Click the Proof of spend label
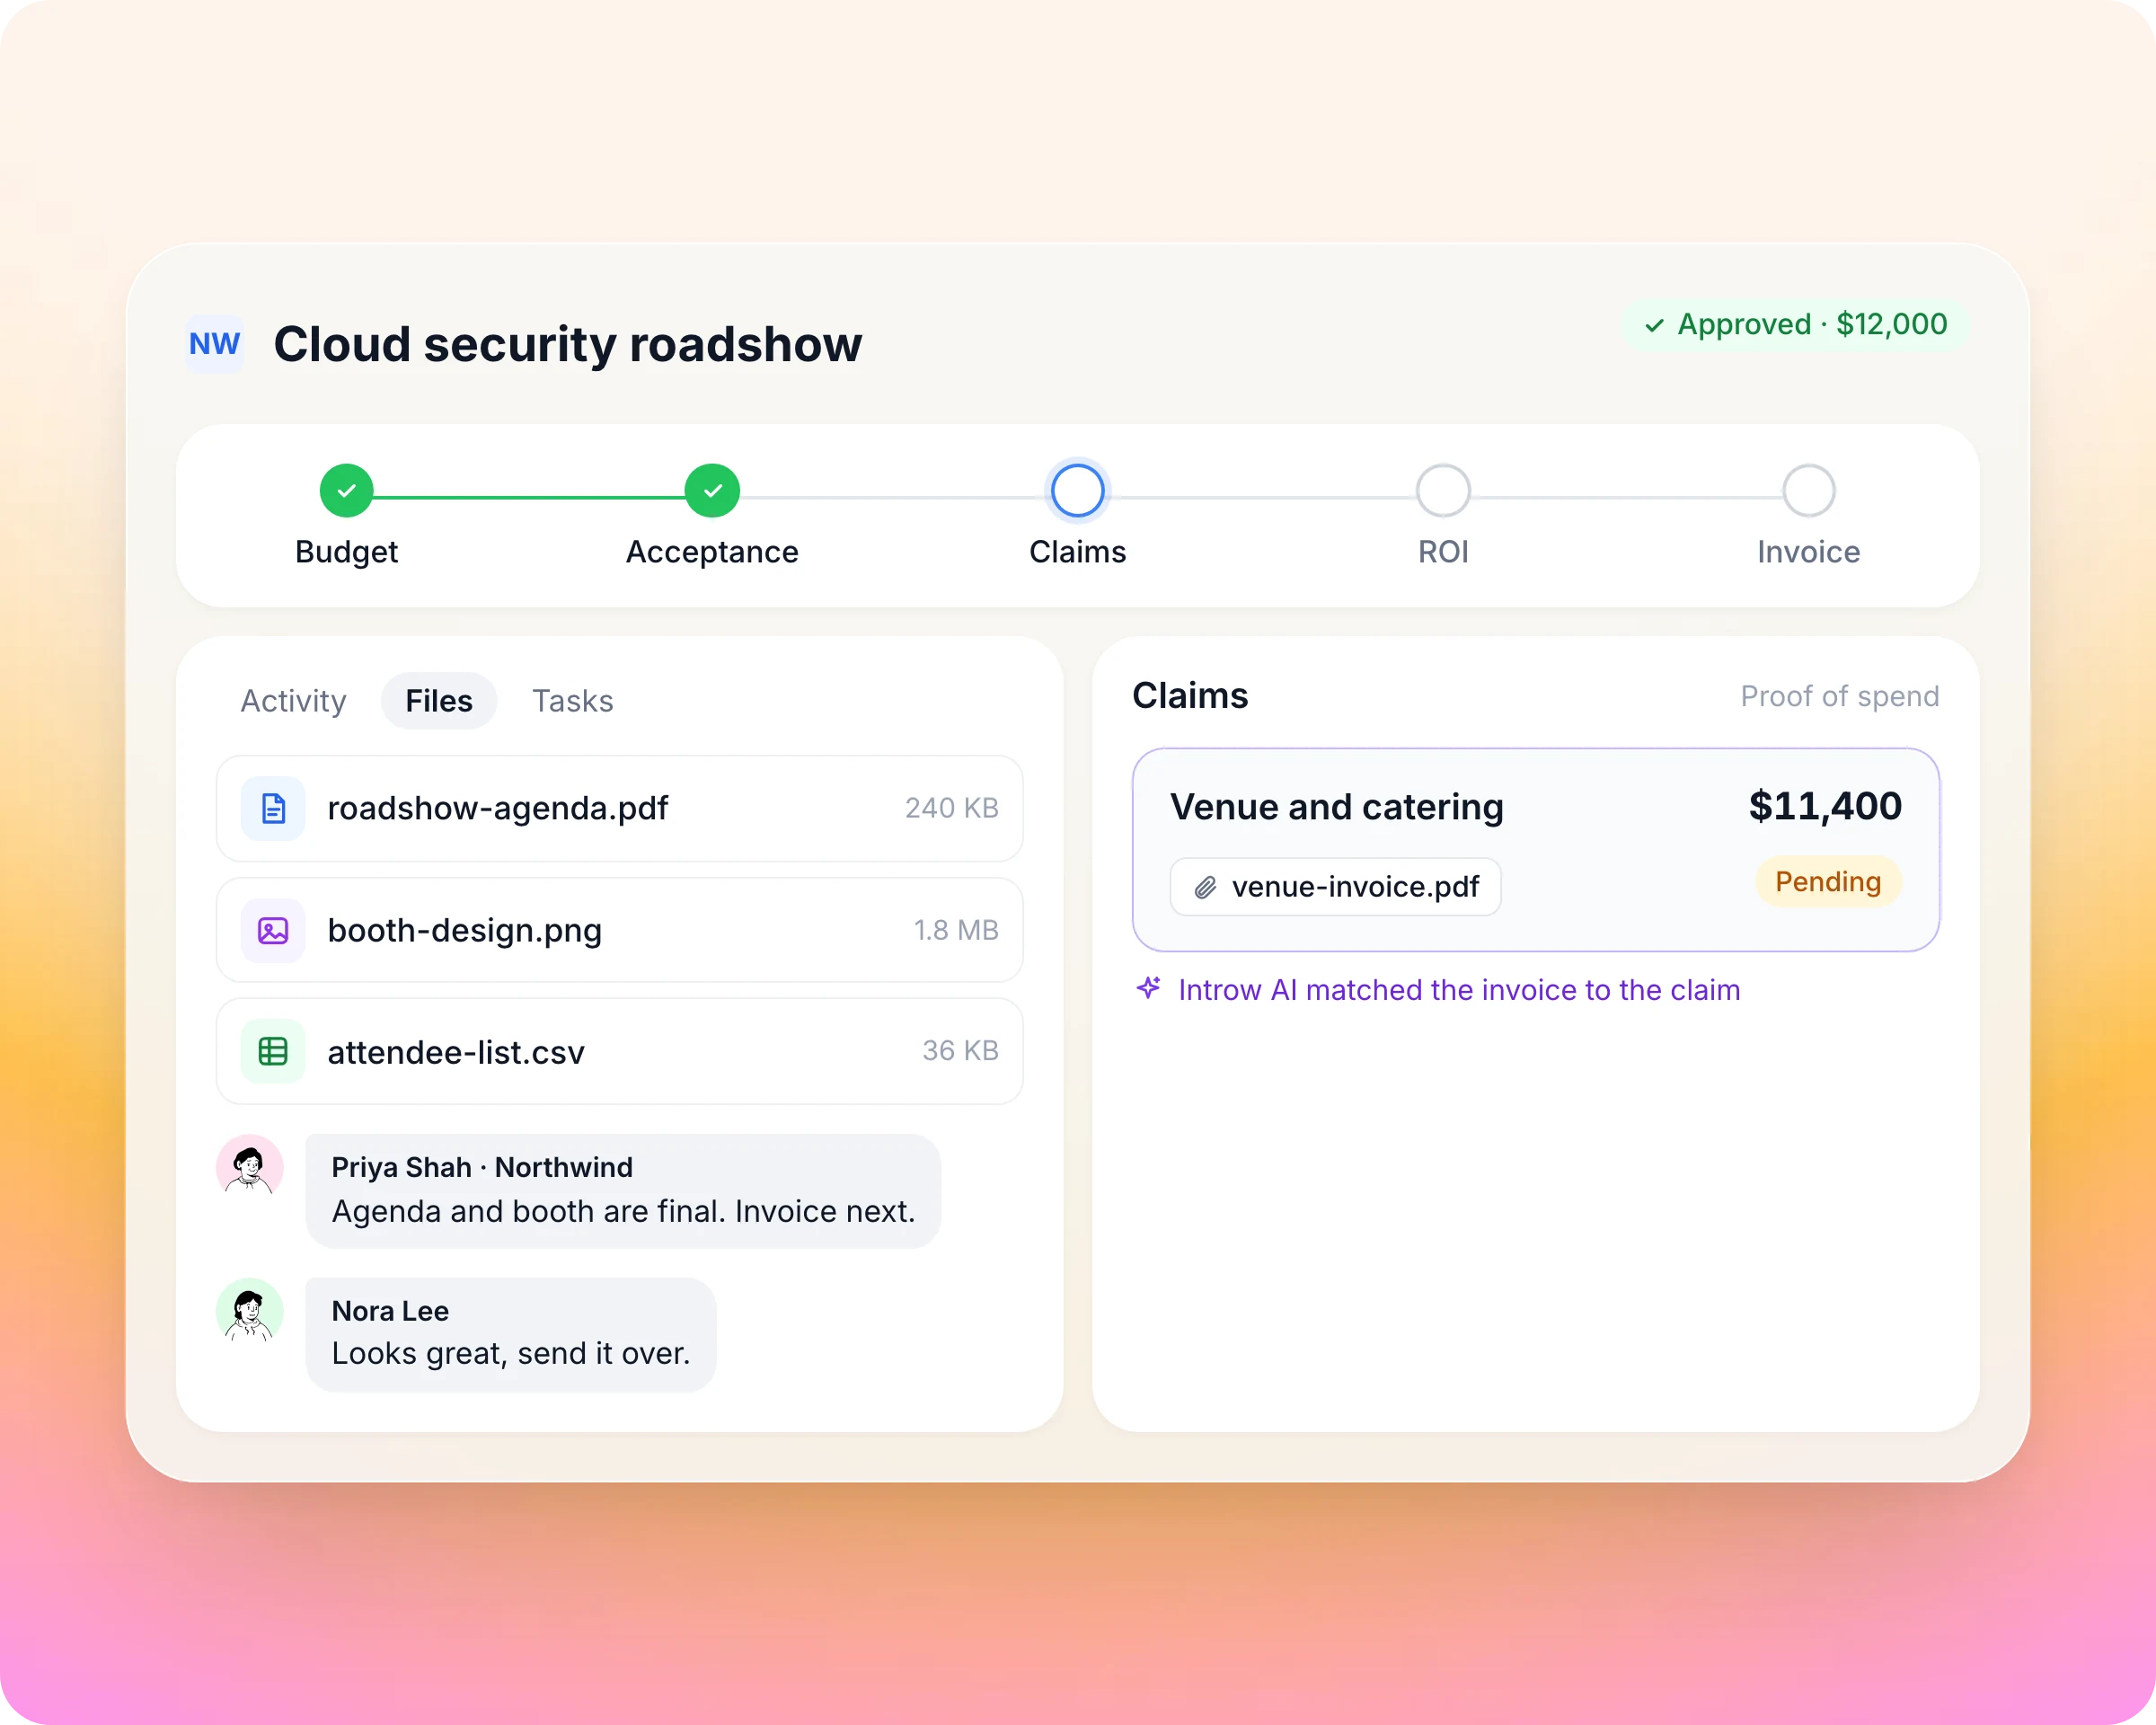The height and width of the screenshot is (1725, 2156). click(x=1840, y=696)
